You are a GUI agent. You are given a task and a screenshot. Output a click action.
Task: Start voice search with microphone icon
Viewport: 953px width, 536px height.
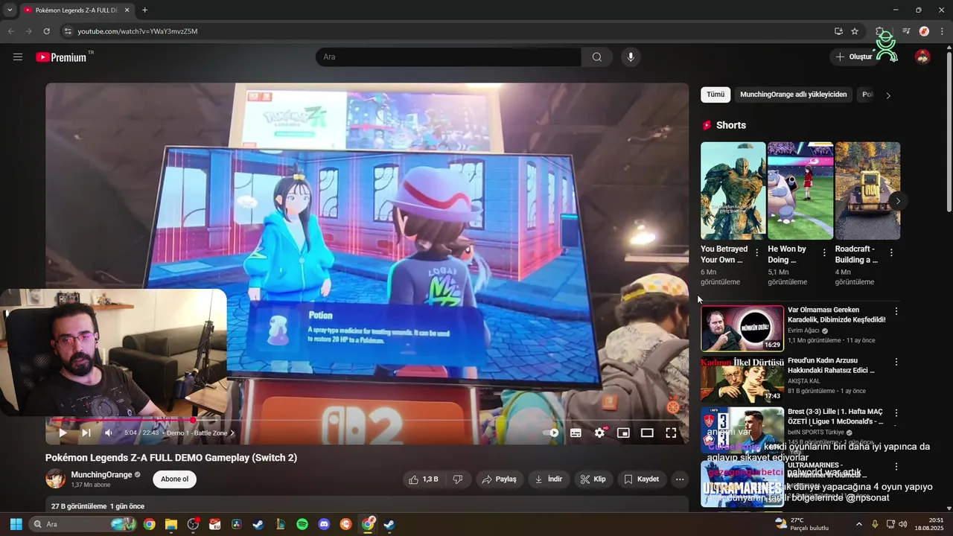[631, 57]
